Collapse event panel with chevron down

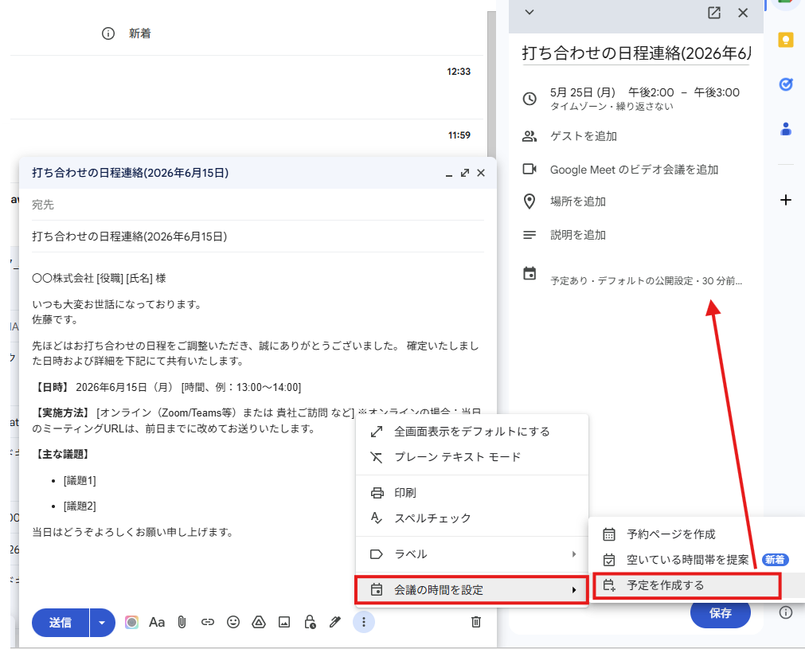click(530, 12)
